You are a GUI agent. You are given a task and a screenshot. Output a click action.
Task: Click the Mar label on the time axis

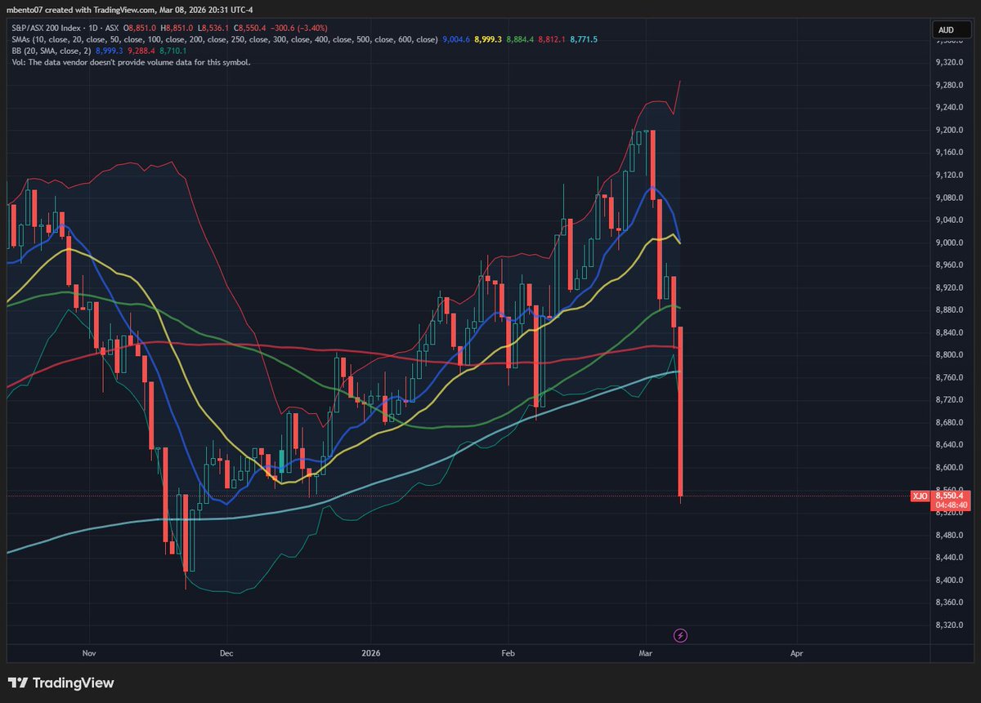point(647,653)
